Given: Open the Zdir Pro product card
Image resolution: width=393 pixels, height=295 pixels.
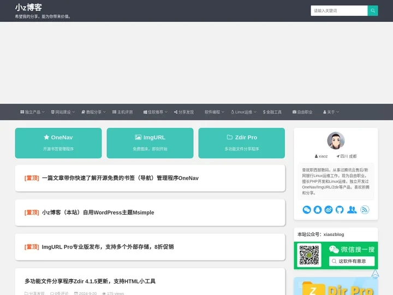Looking at the screenshot, I should 242,143.
